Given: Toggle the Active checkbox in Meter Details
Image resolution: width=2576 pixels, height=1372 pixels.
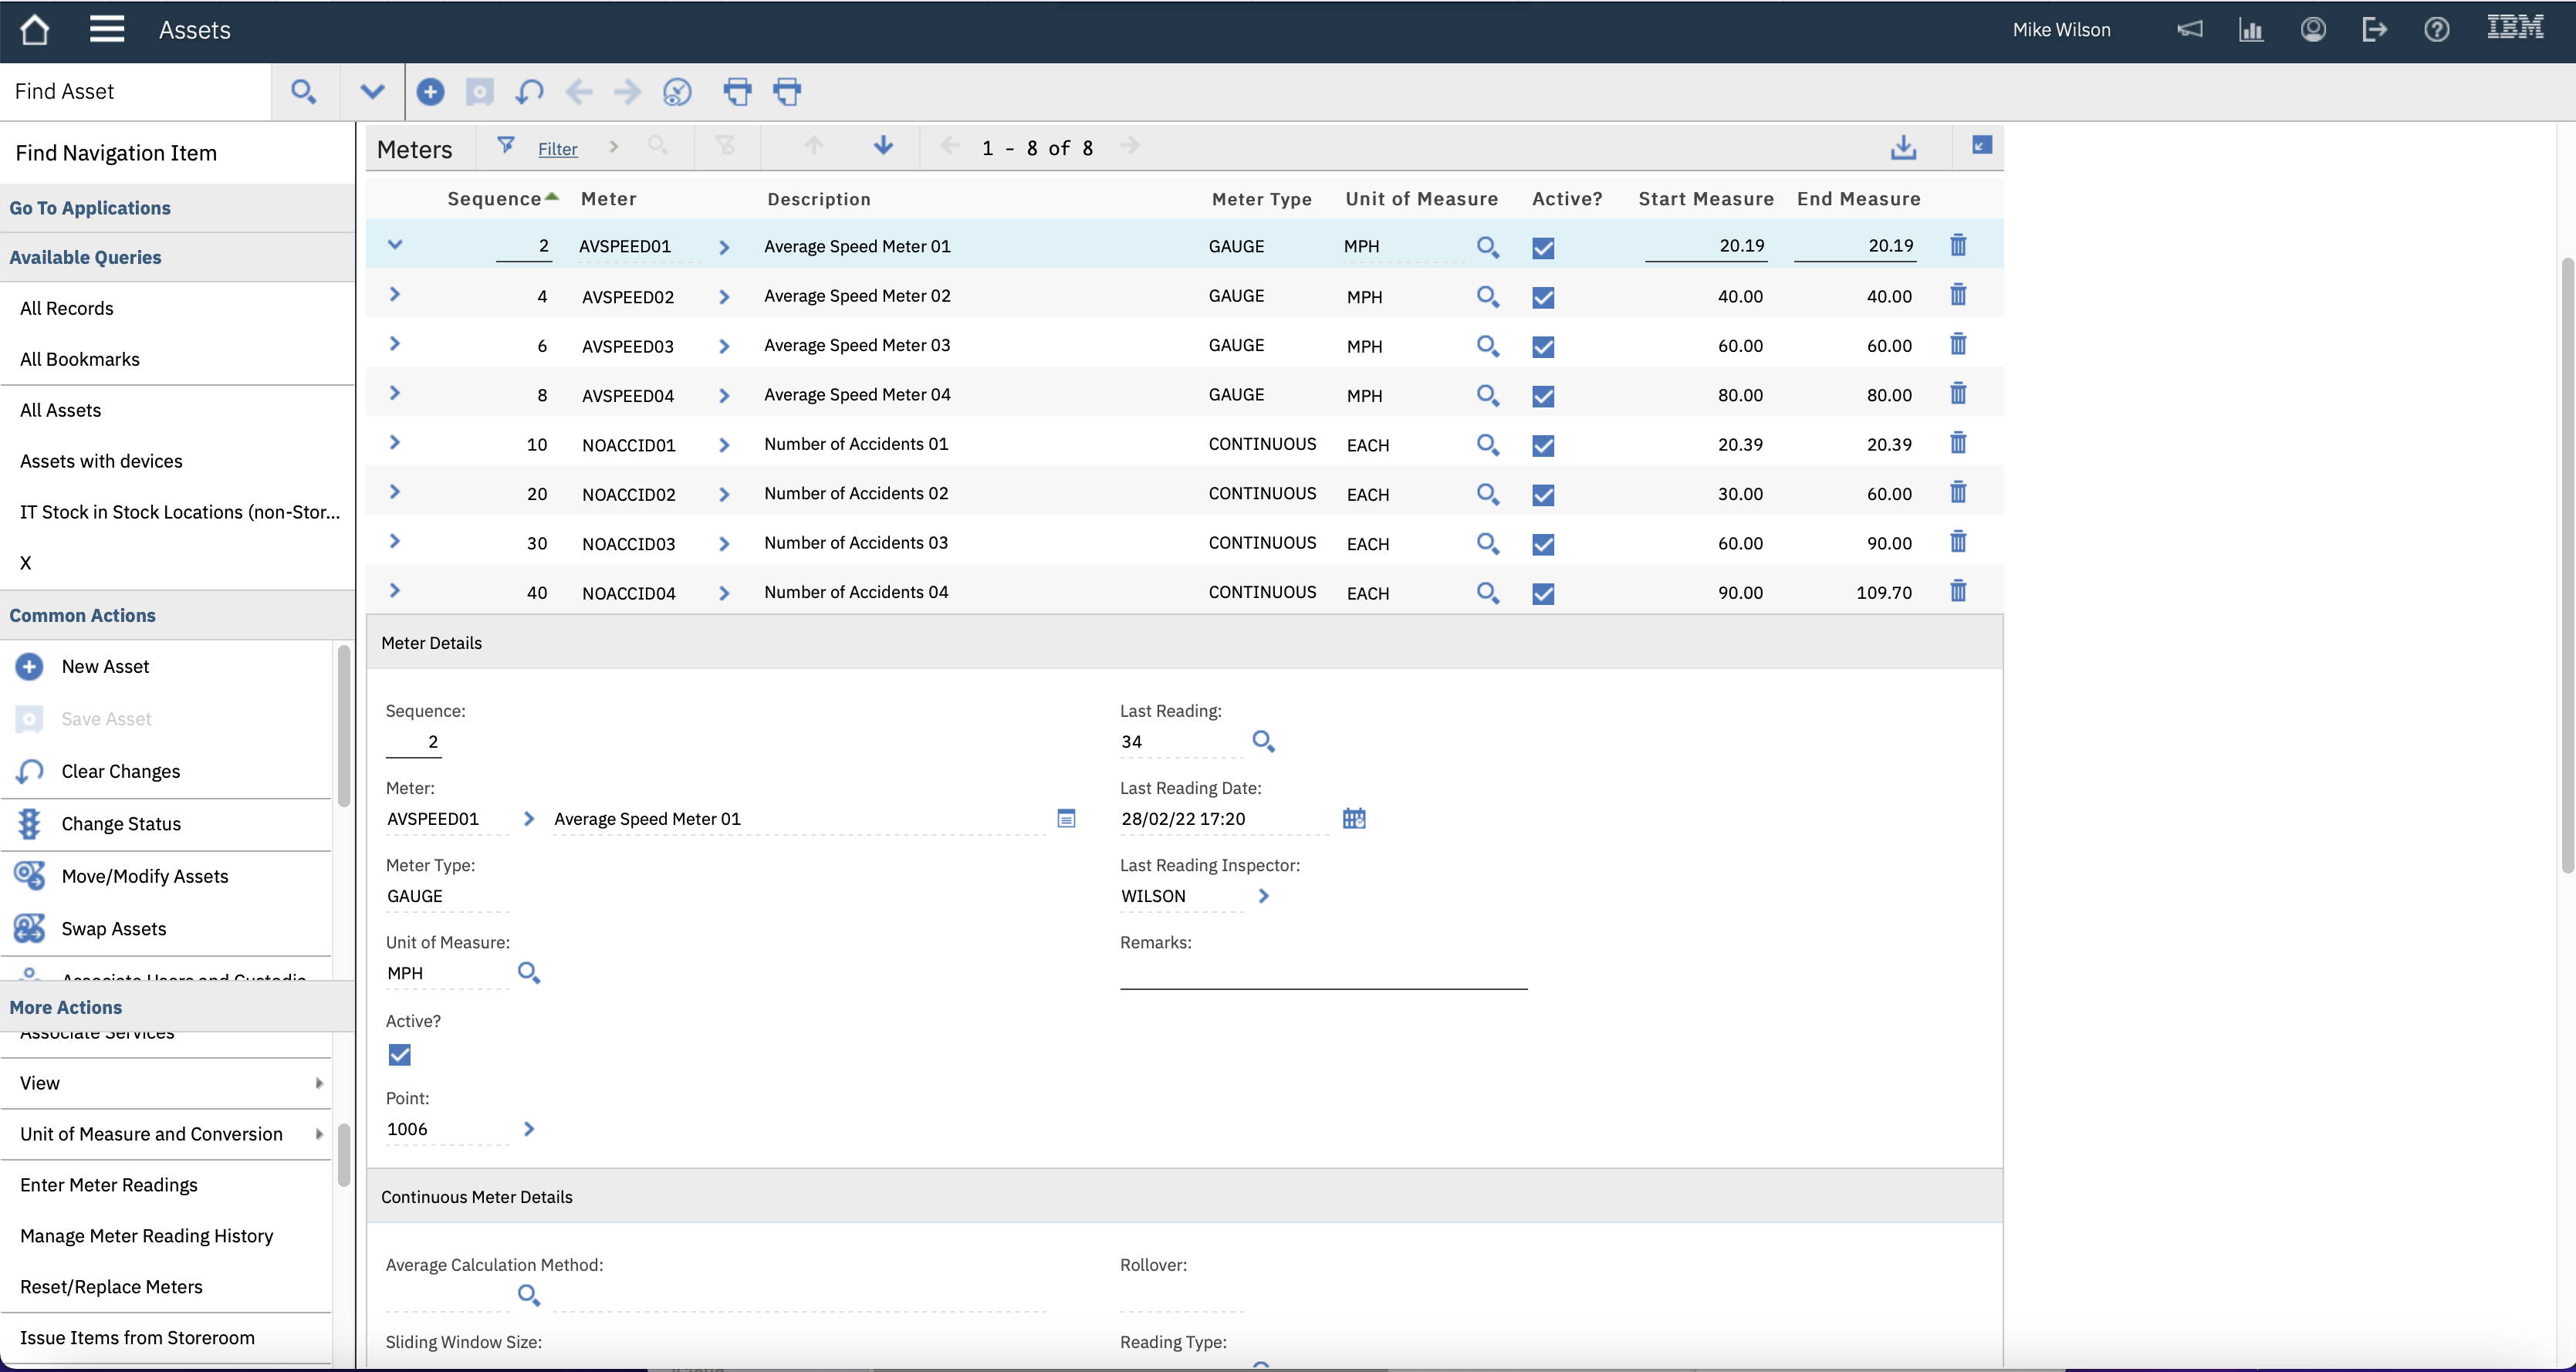Looking at the screenshot, I should 399,1055.
